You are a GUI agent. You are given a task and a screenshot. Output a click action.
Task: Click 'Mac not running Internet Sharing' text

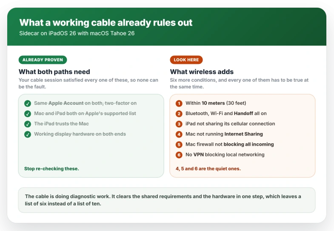(224, 134)
